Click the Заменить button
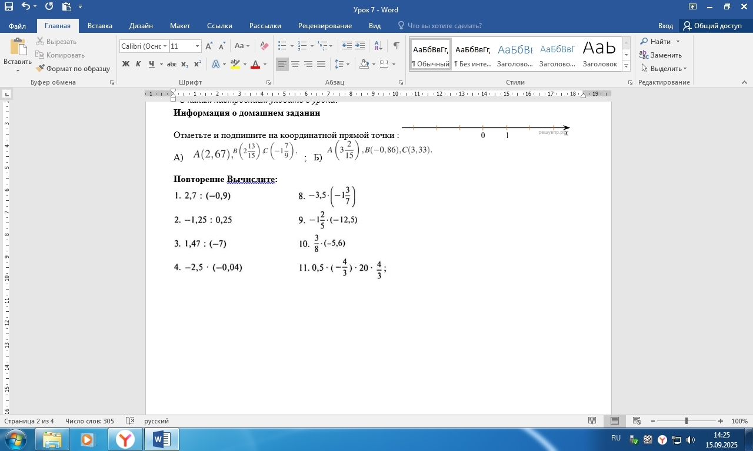The height and width of the screenshot is (451, 753). pos(661,55)
